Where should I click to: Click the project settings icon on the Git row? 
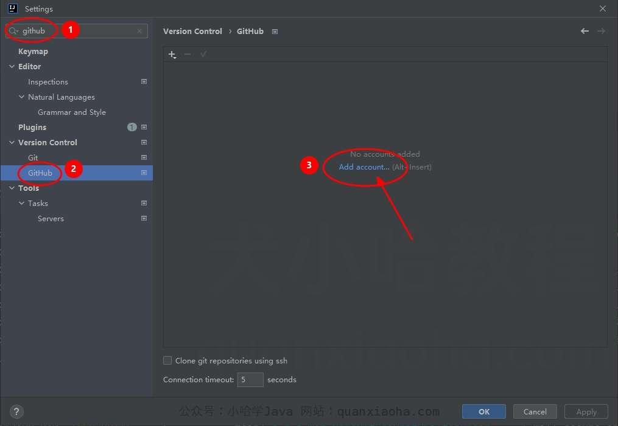(x=144, y=157)
